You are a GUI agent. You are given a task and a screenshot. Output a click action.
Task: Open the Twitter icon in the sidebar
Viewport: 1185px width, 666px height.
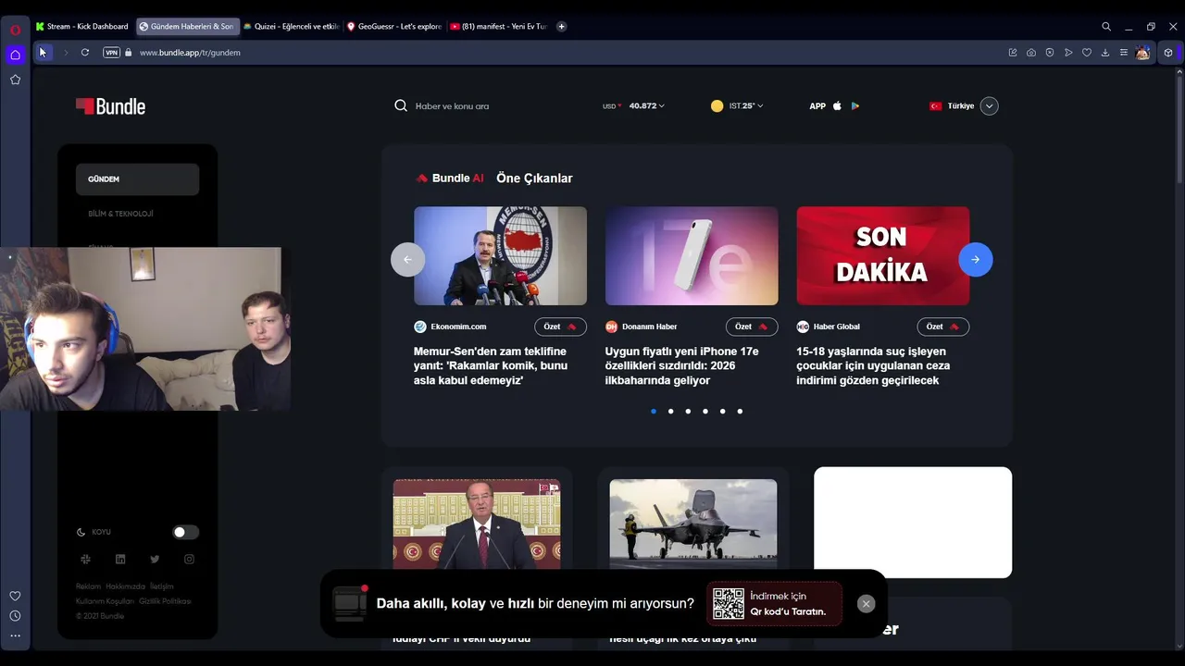[x=155, y=559]
